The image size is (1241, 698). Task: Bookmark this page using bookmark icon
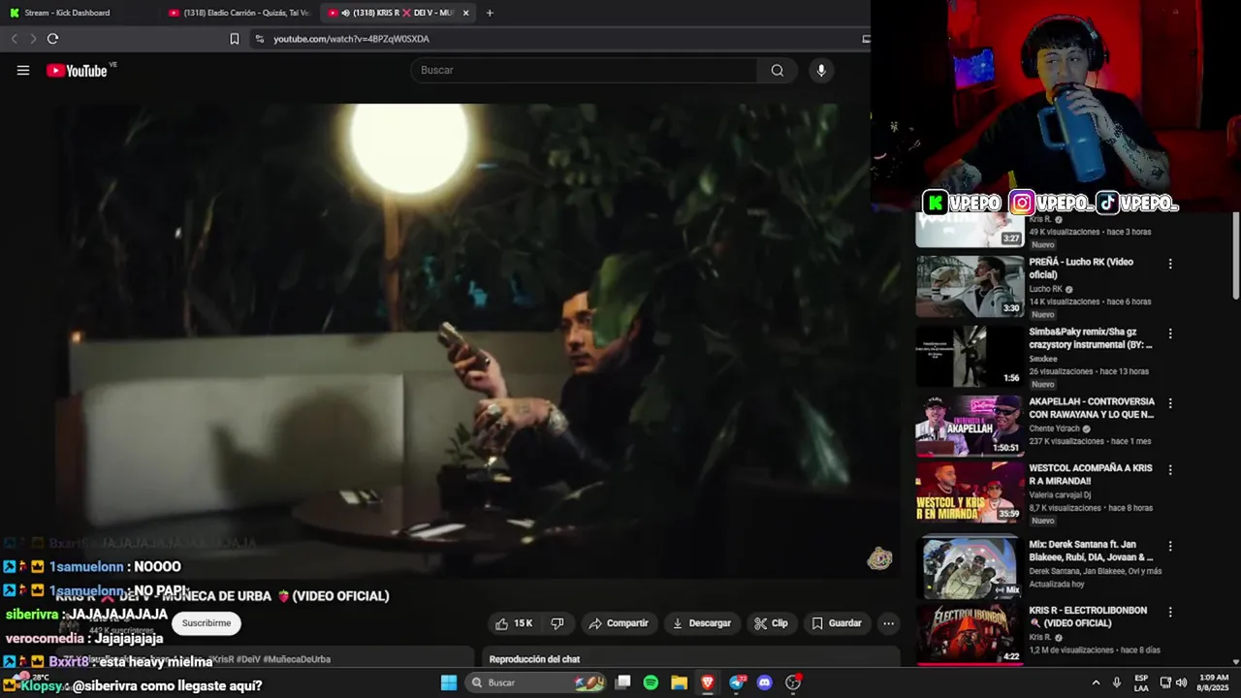234,39
